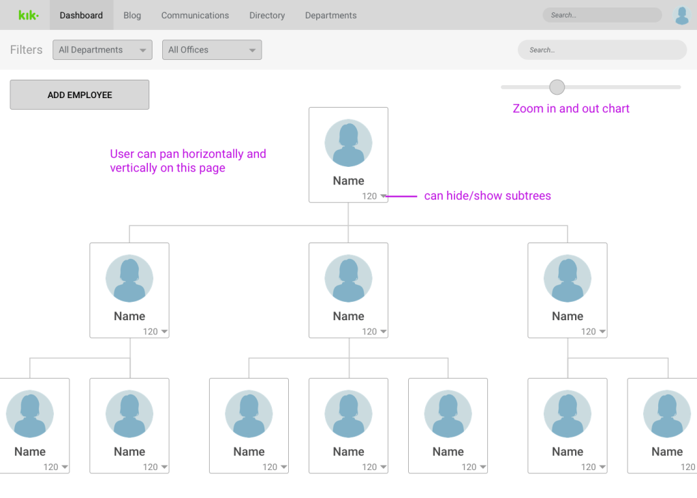Viewport: 697px width, 498px height.
Task: Switch to the Blog tab
Action: point(132,15)
